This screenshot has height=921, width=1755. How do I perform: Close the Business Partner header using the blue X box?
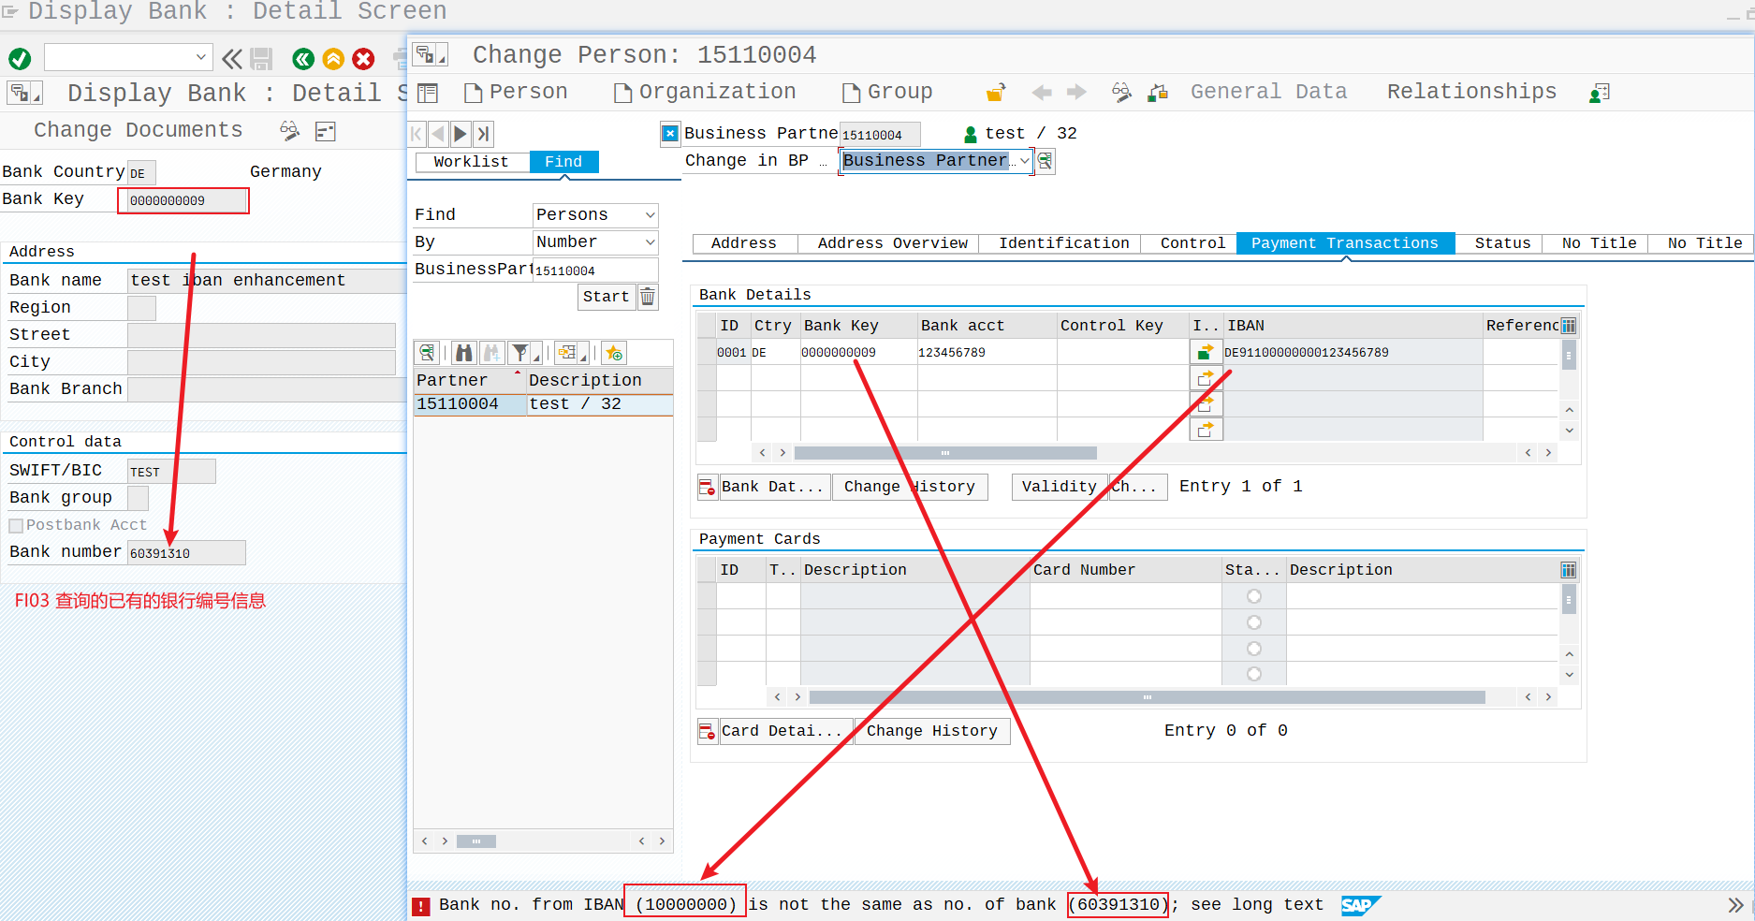(670, 133)
